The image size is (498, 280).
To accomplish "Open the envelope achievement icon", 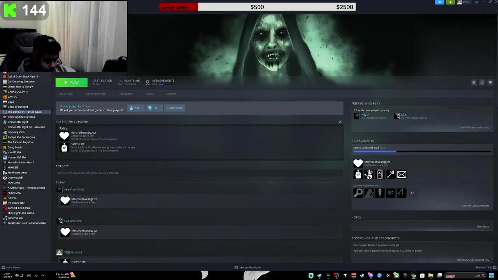I will point(402,175).
